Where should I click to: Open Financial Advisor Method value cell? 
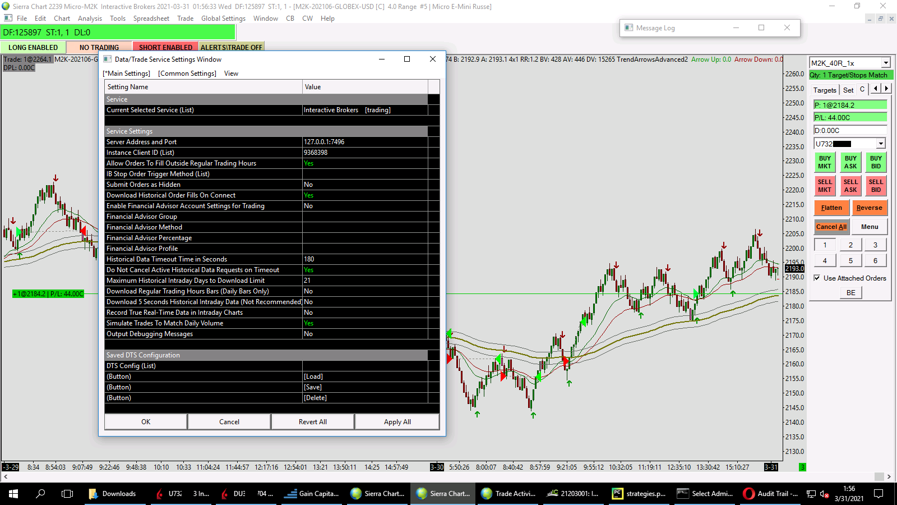tap(365, 227)
